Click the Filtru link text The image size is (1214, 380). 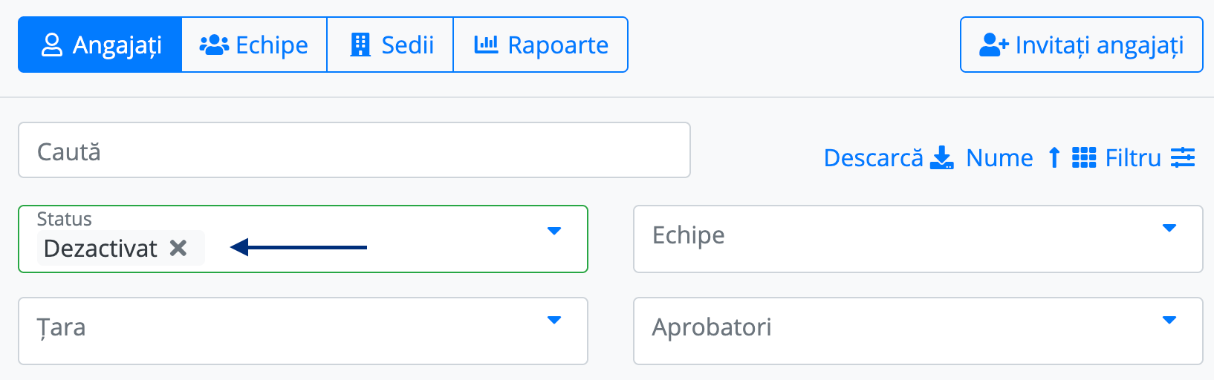pyautogui.click(x=1133, y=157)
